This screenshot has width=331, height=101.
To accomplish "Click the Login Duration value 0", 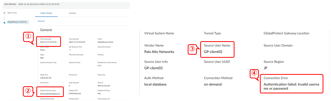I will tap(69, 86).
